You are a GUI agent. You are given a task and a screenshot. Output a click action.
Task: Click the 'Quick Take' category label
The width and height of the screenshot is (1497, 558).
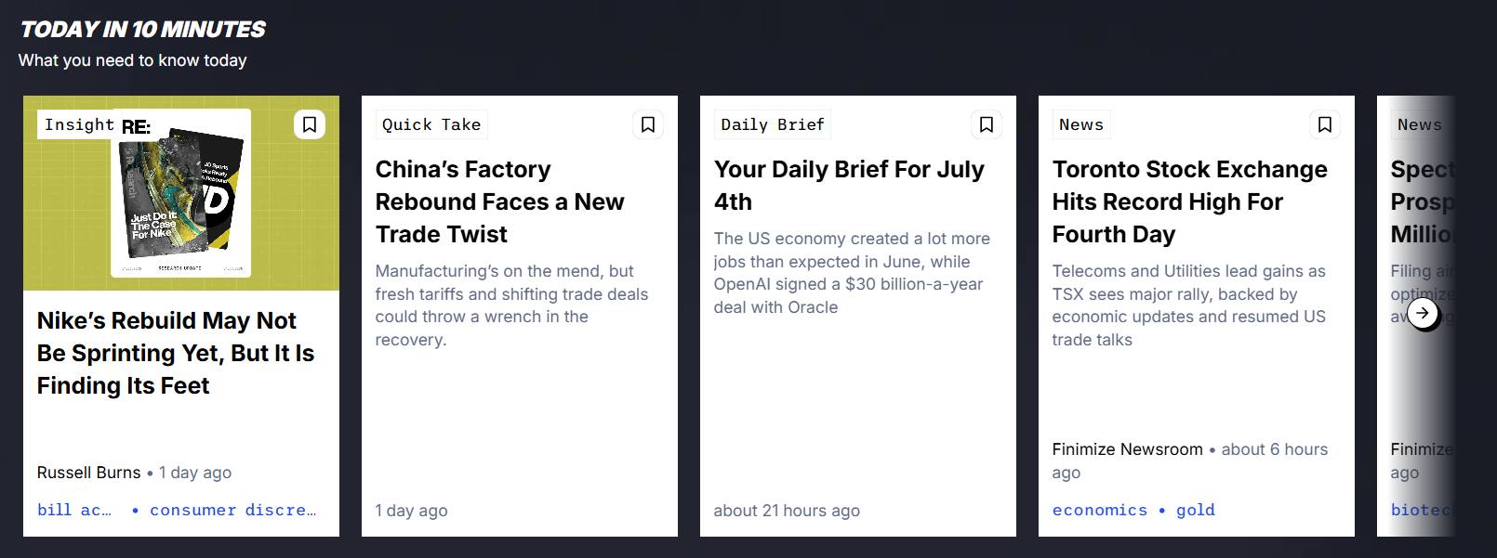click(x=431, y=124)
